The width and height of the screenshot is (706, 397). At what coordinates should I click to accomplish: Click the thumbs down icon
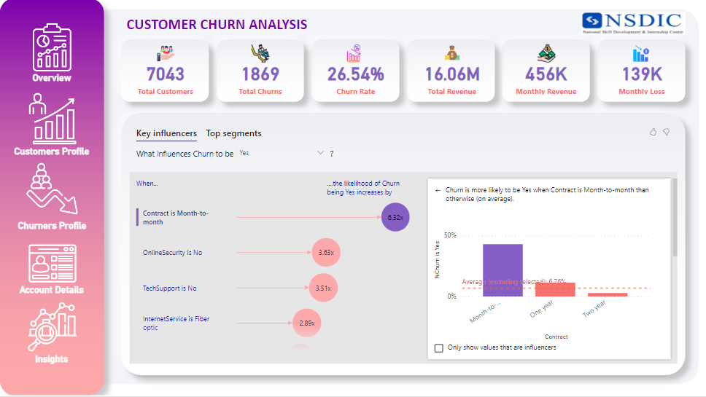(666, 132)
